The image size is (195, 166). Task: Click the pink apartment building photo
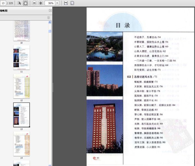[105, 80]
